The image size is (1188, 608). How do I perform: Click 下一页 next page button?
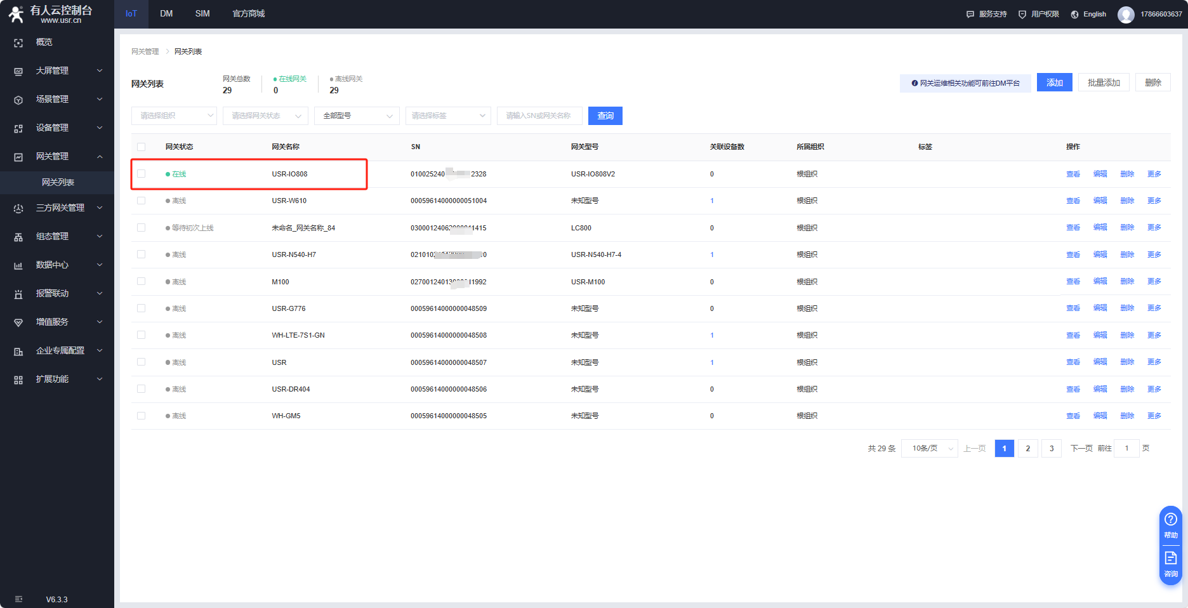(x=1081, y=448)
